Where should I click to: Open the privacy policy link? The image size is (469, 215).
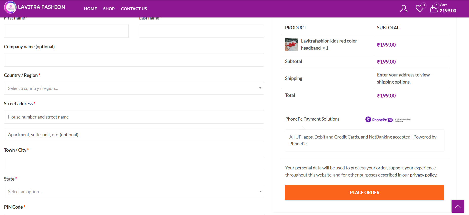(x=423, y=175)
